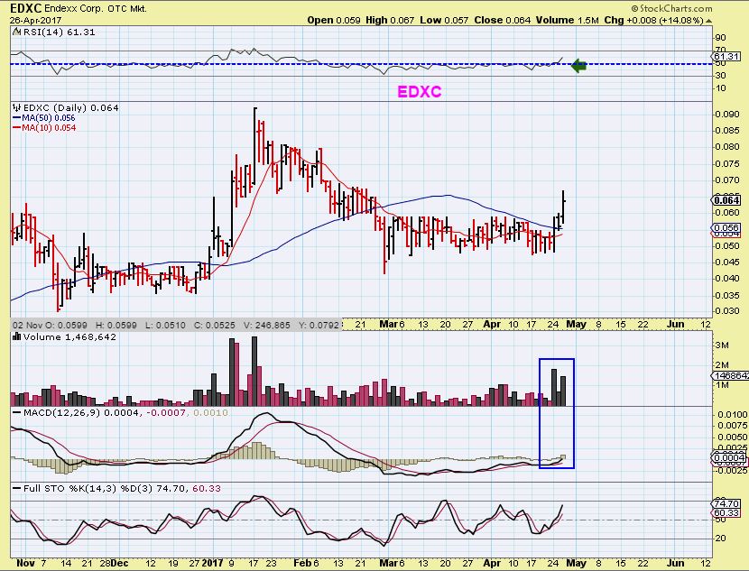The height and width of the screenshot is (571, 749).
Task: Click the Y: 0.0792 readout in the info bar
Action: coord(319,325)
